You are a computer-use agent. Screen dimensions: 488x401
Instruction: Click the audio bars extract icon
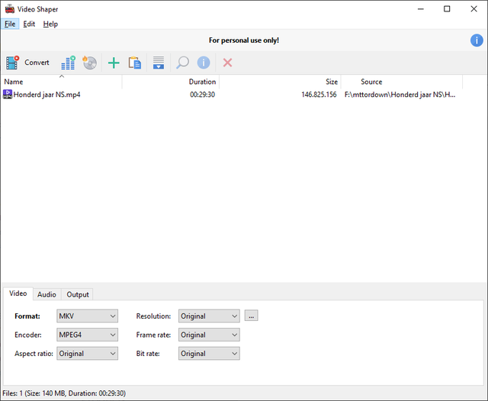tap(68, 63)
